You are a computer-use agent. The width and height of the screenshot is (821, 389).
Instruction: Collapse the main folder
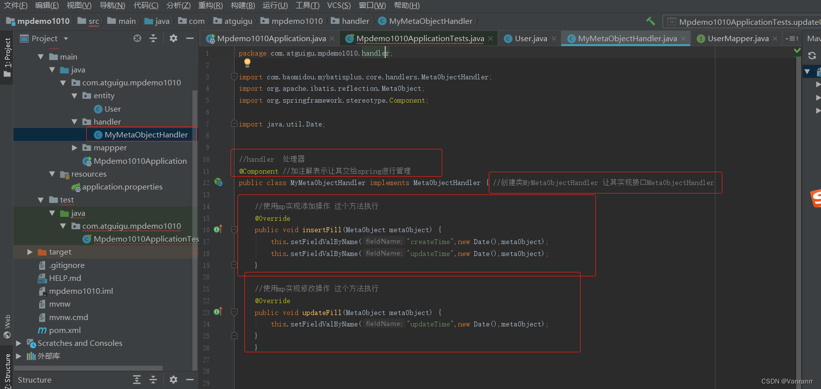pos(41,57)
